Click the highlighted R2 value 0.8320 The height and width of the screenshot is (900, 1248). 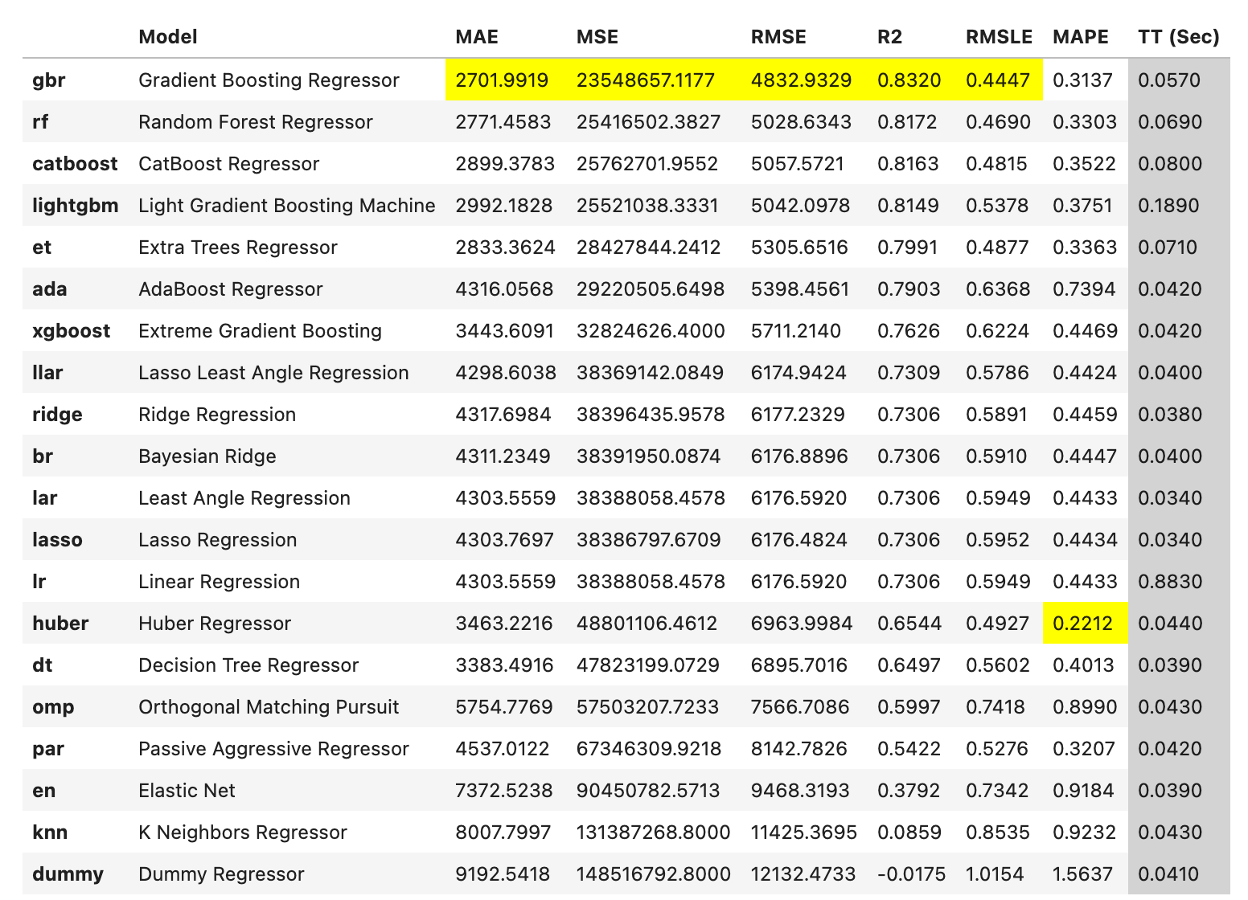[909, 80]
